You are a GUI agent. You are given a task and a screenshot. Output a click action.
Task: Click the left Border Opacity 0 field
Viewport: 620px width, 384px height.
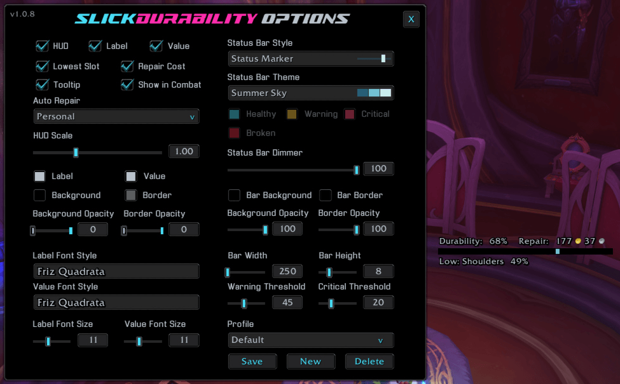click(x=184, y=229)
